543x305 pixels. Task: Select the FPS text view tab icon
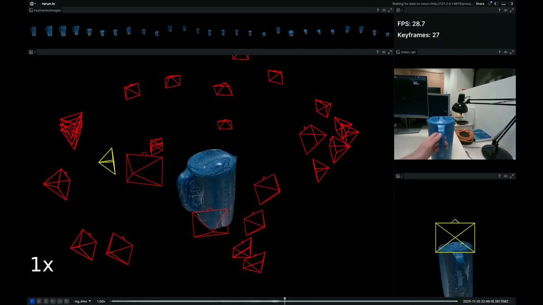(398, 10)
